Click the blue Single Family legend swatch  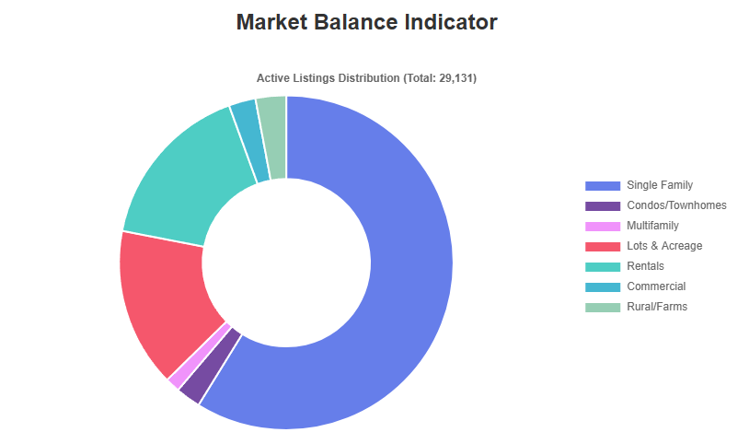603,186
